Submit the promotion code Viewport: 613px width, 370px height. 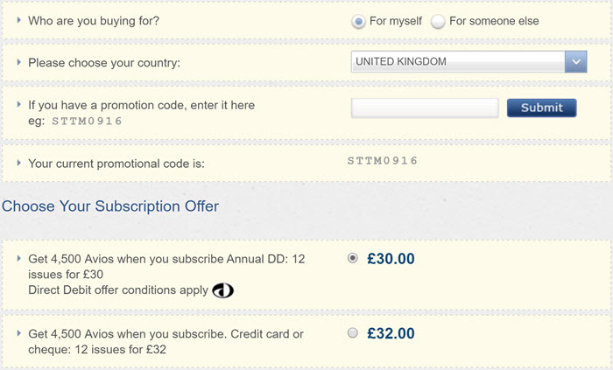[x=542, y=108]
